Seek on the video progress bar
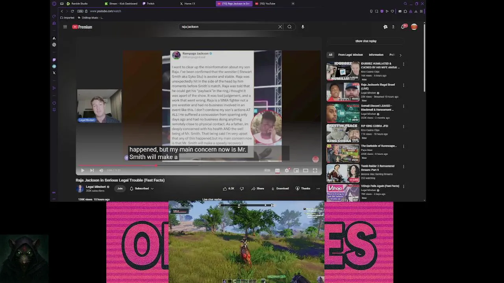Image resolution: width=504 pixels, height=283 pixels. coord(199,165)
